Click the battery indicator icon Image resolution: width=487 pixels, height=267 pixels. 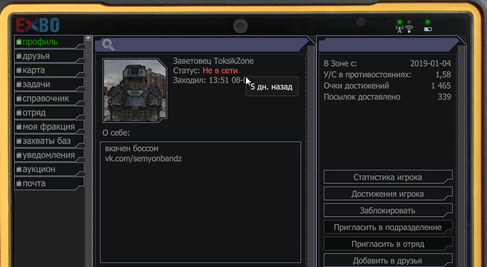click(428, 29)
